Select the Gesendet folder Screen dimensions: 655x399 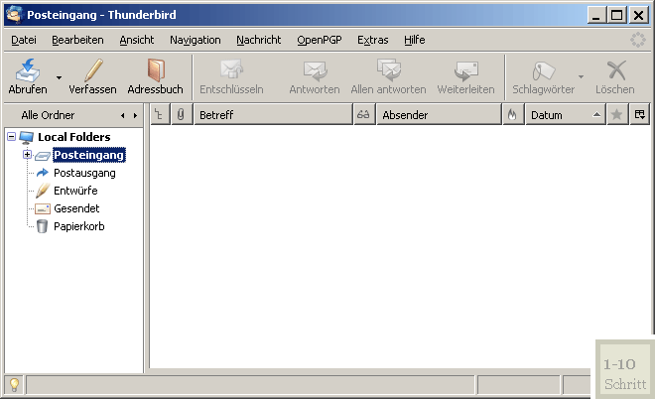pos(76,208)
